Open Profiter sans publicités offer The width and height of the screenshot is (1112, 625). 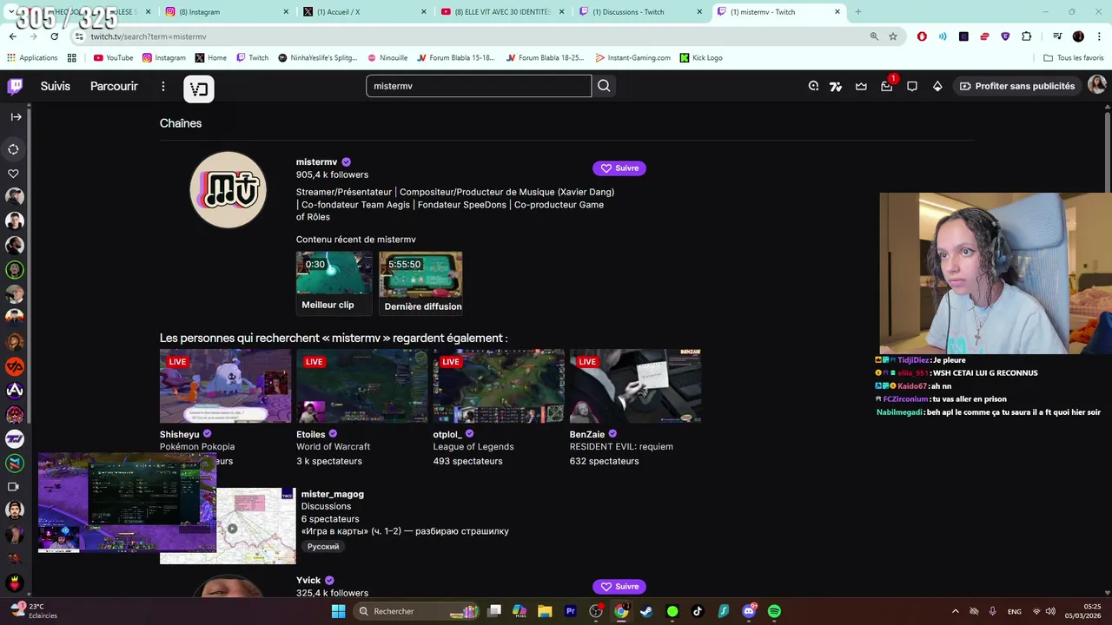click(x=1017, y=86)
